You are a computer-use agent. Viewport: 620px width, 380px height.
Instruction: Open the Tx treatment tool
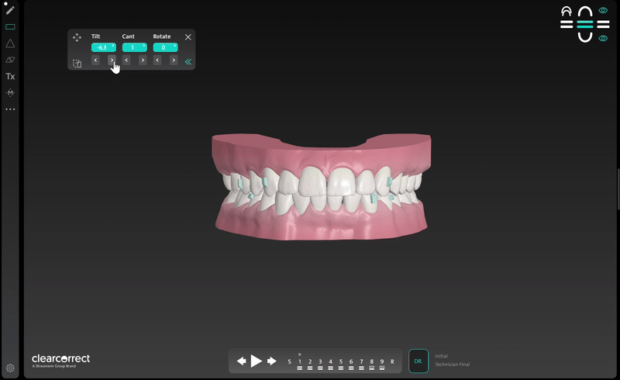click(10, 77)
